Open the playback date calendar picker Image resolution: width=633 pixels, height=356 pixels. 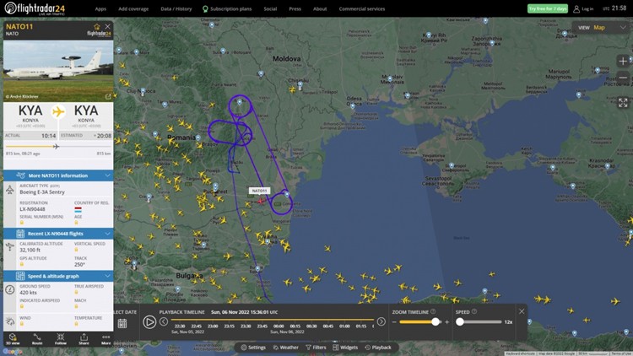(122, 323)
